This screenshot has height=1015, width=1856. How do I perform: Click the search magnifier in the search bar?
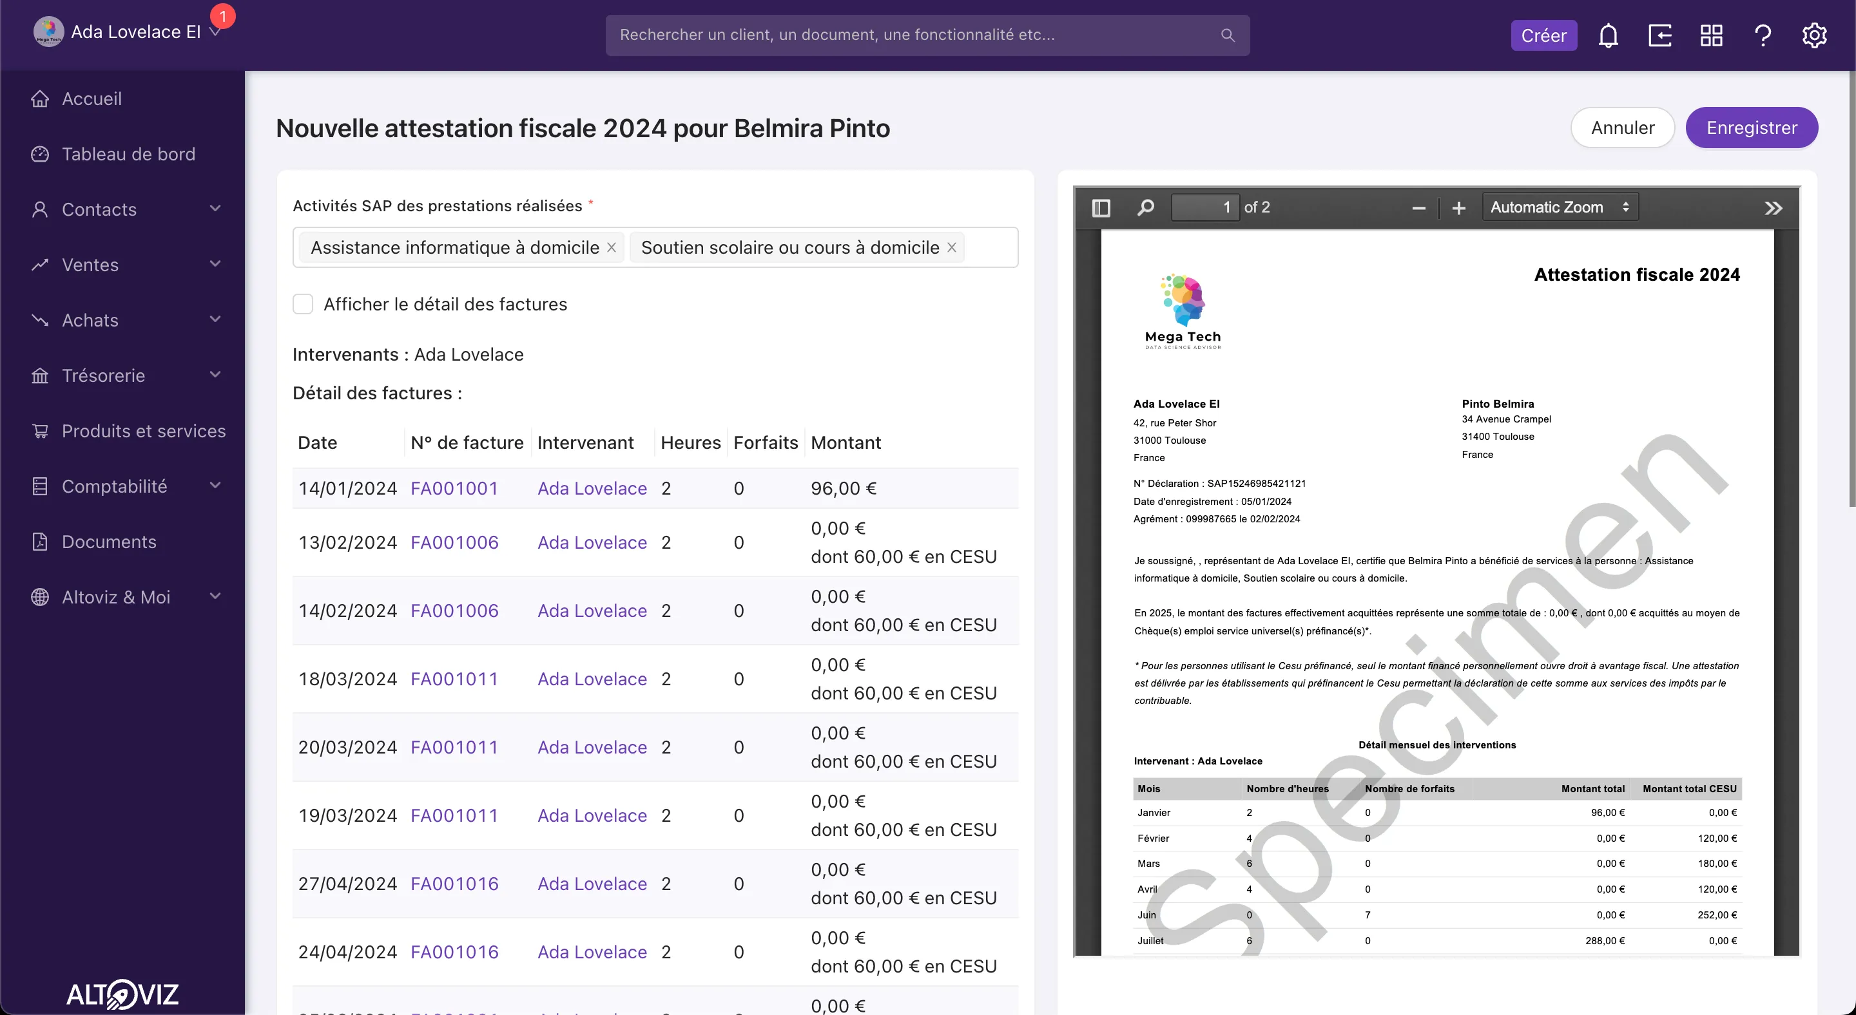click(x=1228, y=35)
